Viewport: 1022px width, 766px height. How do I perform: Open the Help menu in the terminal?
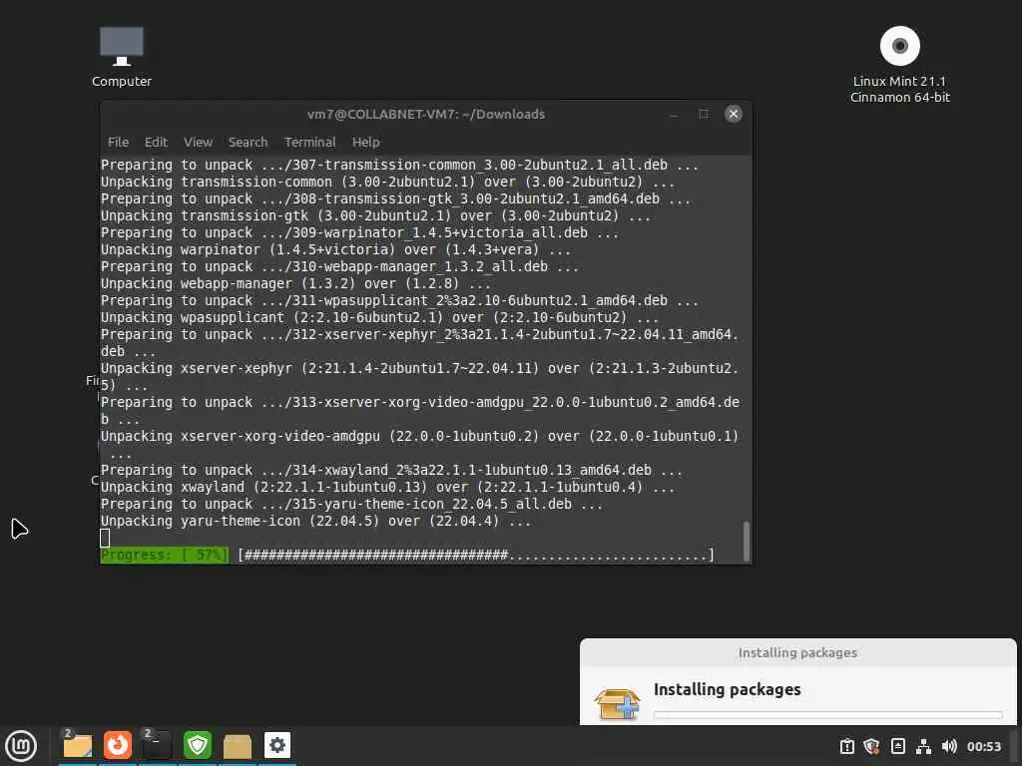coord(365,142)
